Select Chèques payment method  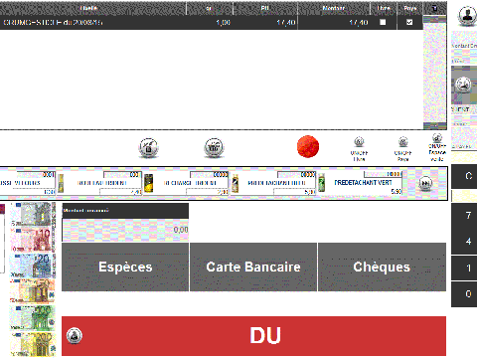click(382, 267)
